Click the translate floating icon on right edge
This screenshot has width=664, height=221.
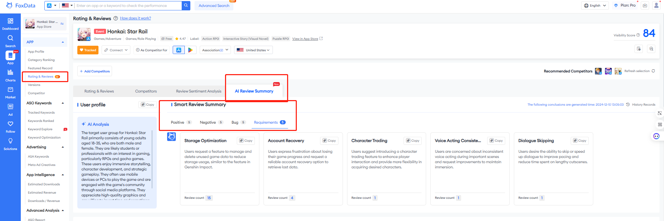(x=660, y=113)
